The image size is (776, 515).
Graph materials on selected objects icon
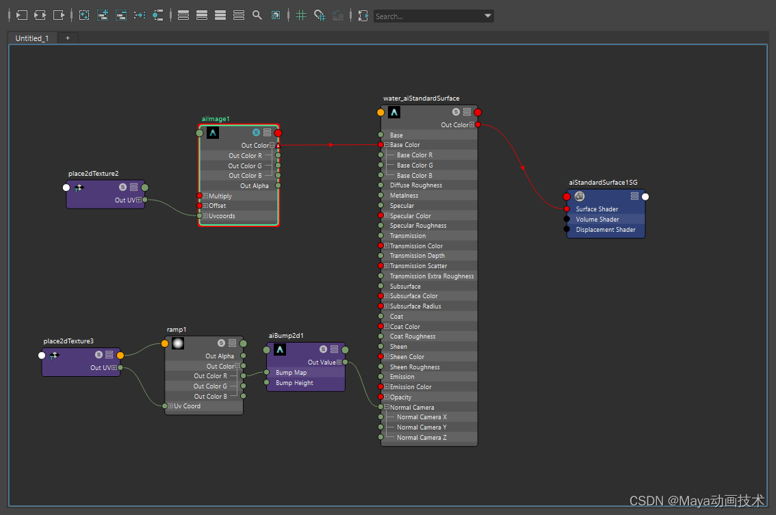(158, 15)
